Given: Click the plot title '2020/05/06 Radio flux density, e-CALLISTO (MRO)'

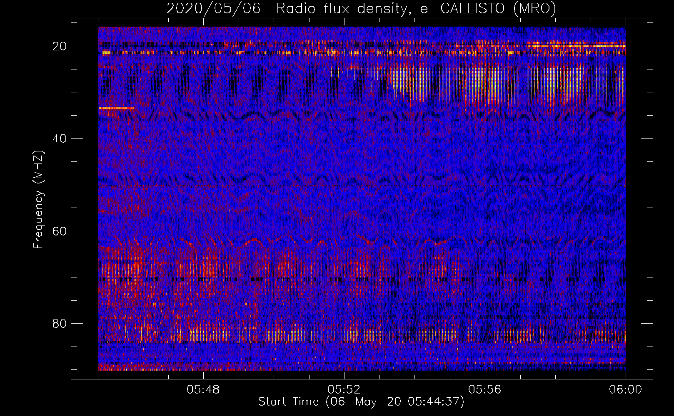Looking at the screenshot, I should pyautogui.click(x=361, y=8).
